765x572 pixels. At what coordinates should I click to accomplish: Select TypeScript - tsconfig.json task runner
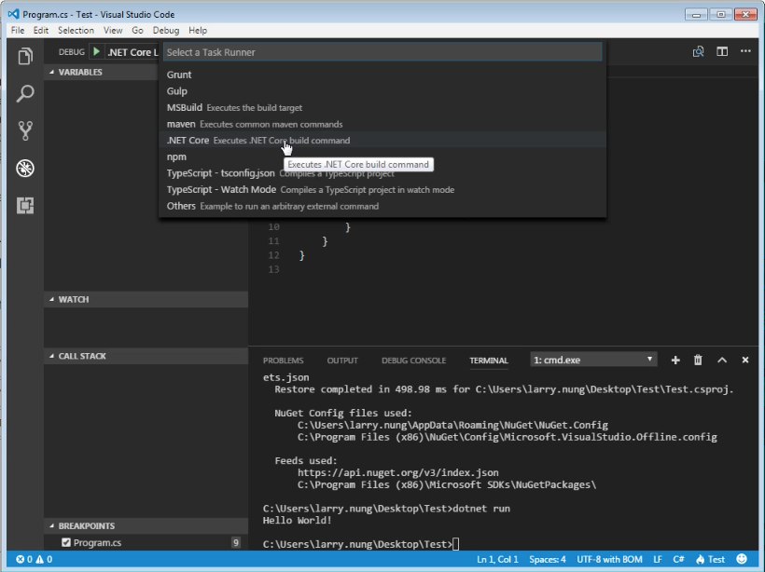(382, 173)
